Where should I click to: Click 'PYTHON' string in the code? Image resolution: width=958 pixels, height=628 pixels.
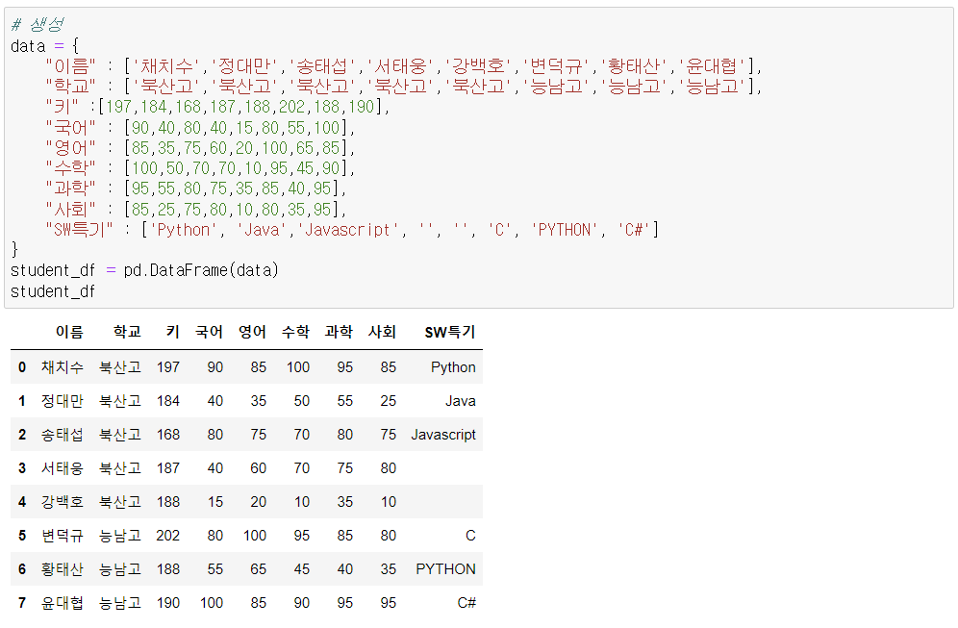(565, 230)
